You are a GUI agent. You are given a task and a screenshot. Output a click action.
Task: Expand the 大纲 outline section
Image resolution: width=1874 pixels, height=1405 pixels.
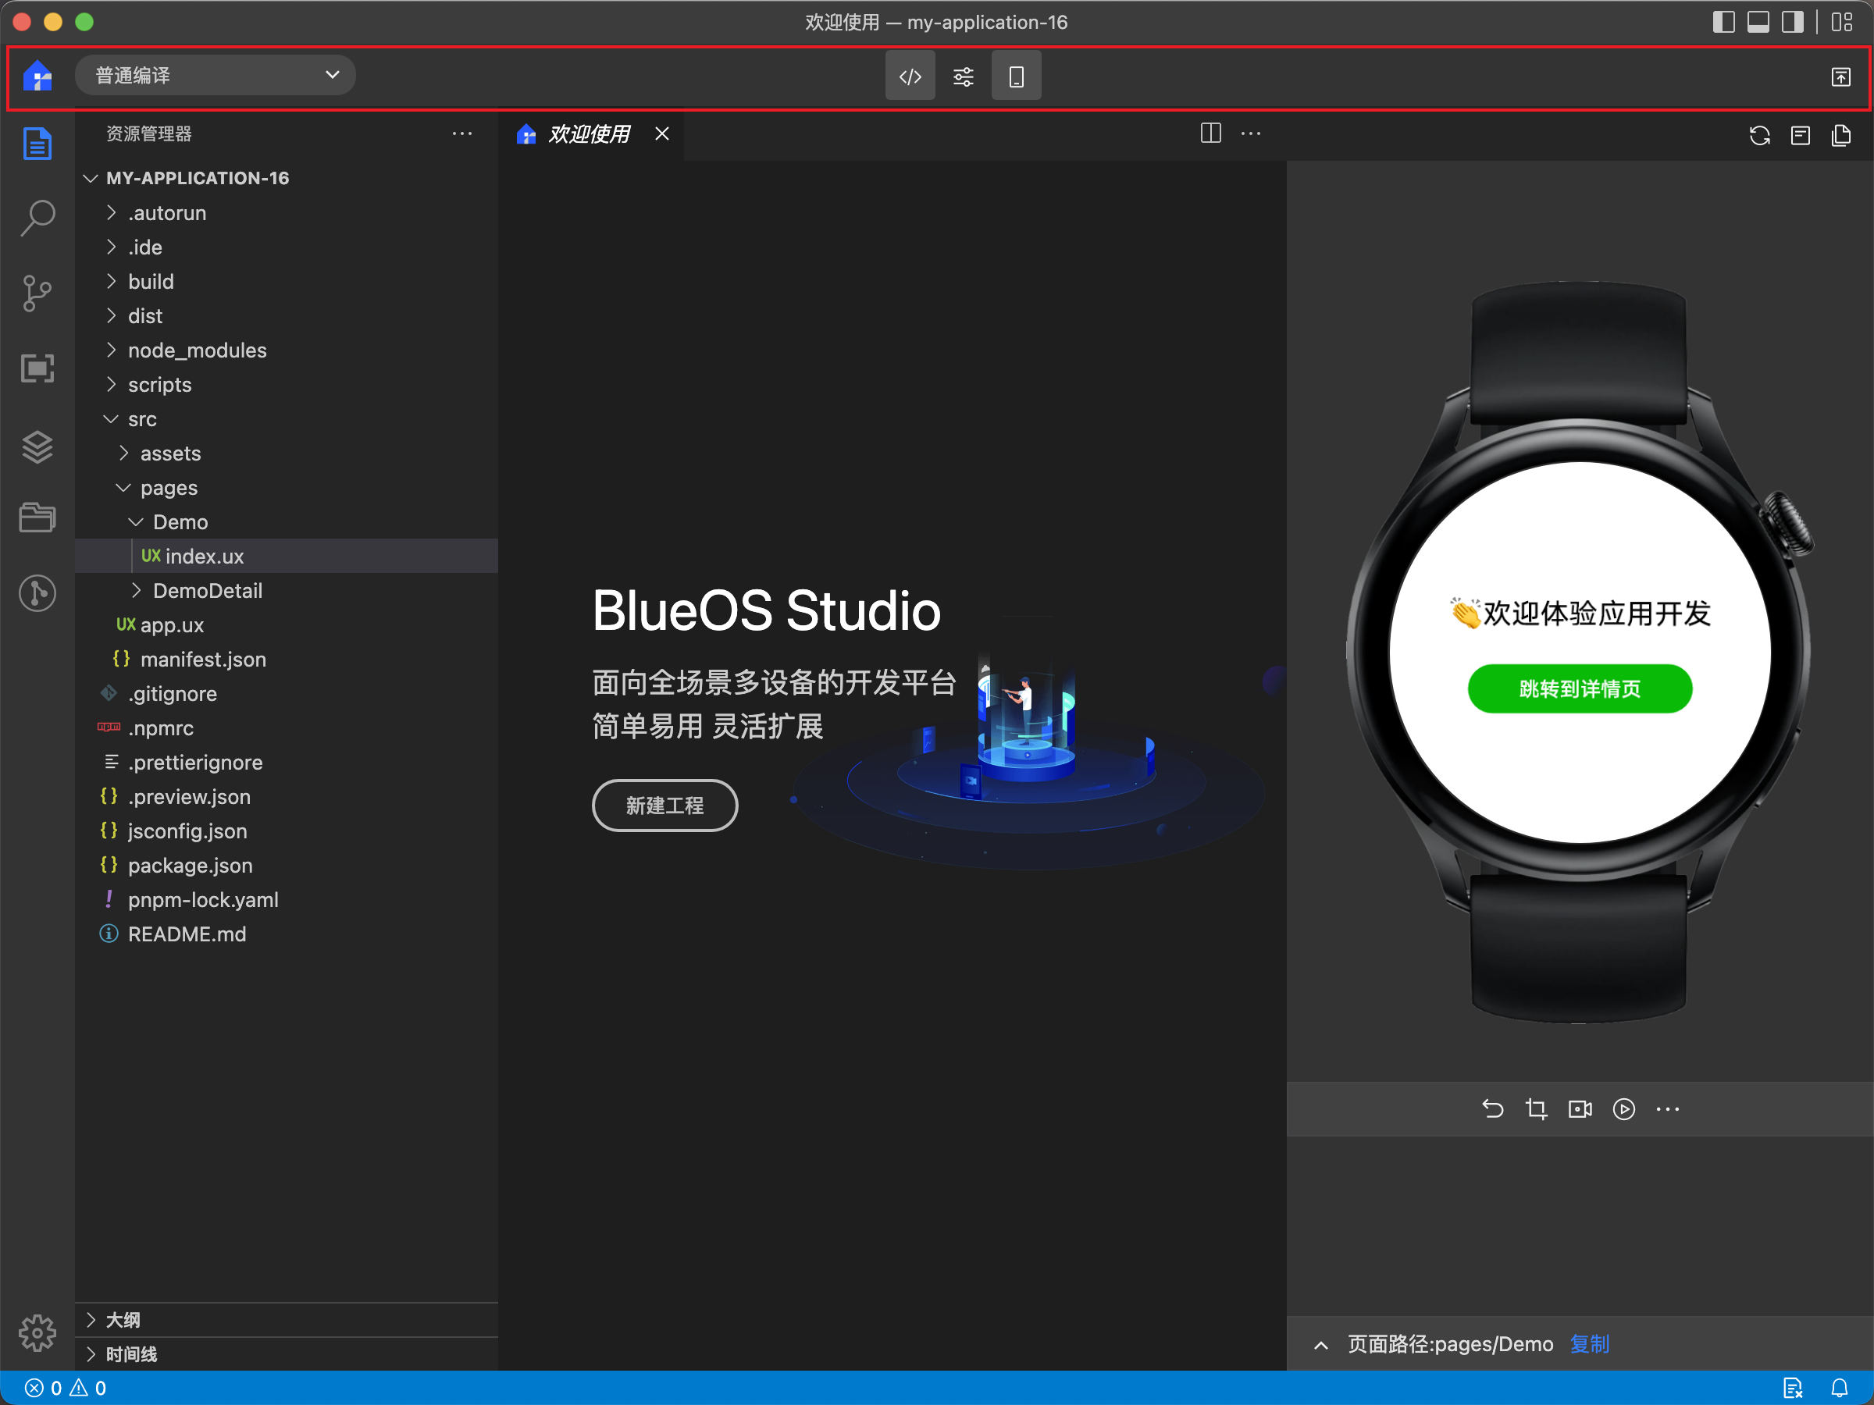tap(287, 1319)
